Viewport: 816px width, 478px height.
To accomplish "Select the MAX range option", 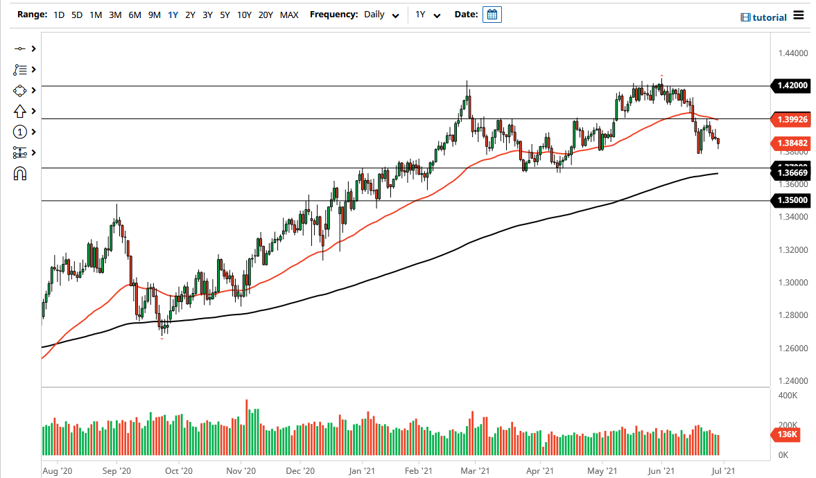I will [288, 14].
